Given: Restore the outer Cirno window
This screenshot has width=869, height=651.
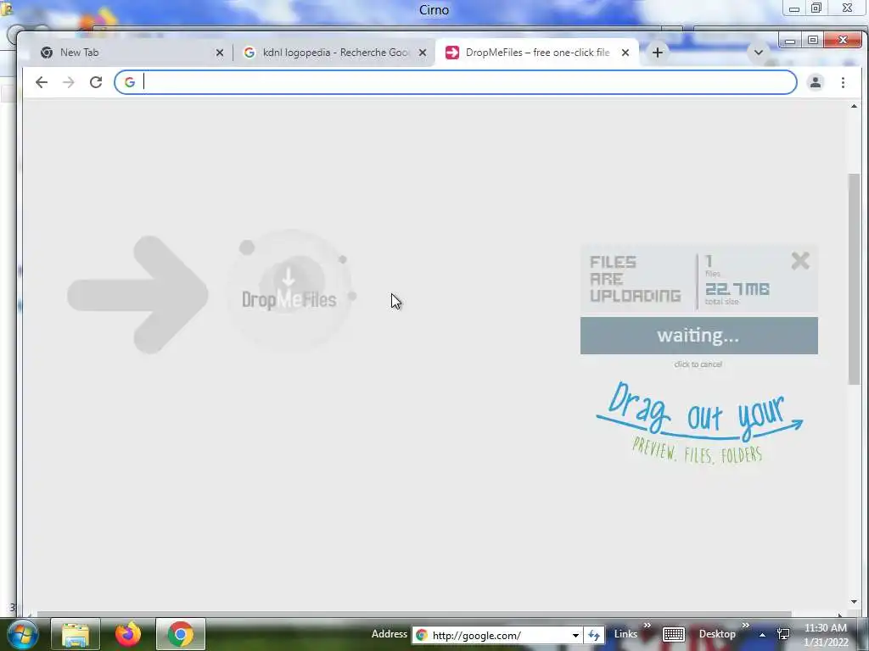Looking at the screenshot, I should pos(816,8).
